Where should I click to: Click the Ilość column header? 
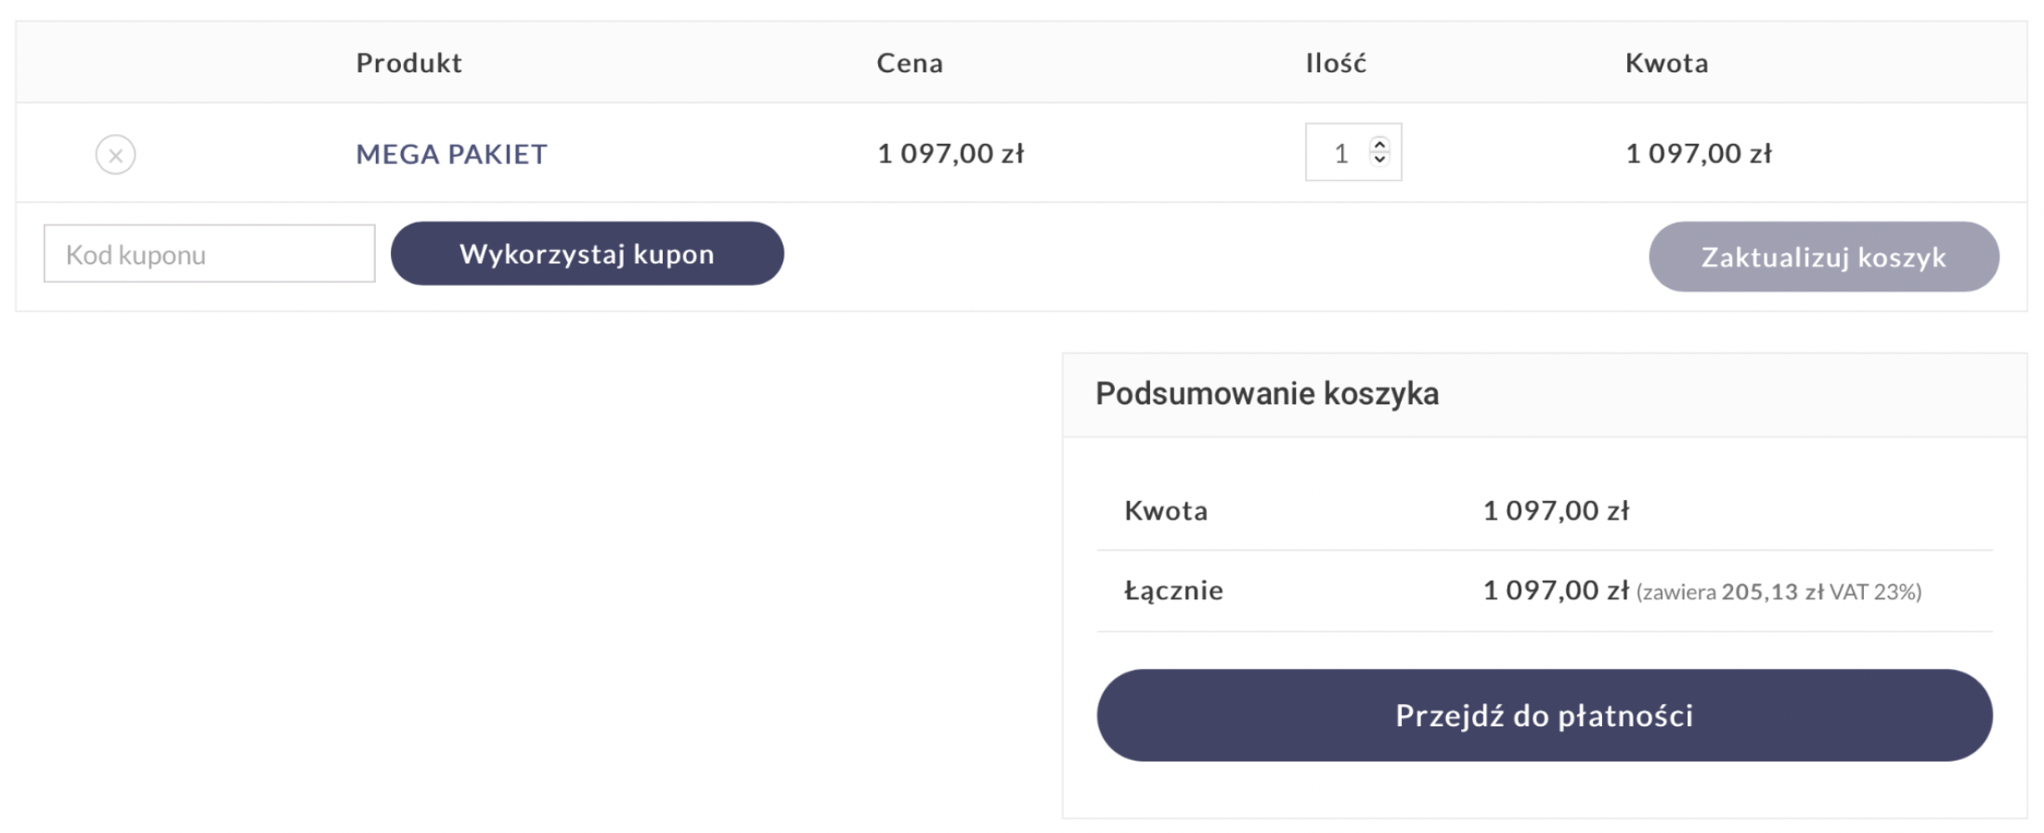point(1335,63)
